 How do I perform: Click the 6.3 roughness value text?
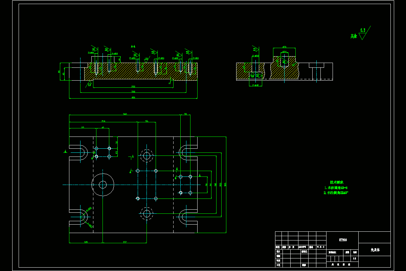coord(363,30)
